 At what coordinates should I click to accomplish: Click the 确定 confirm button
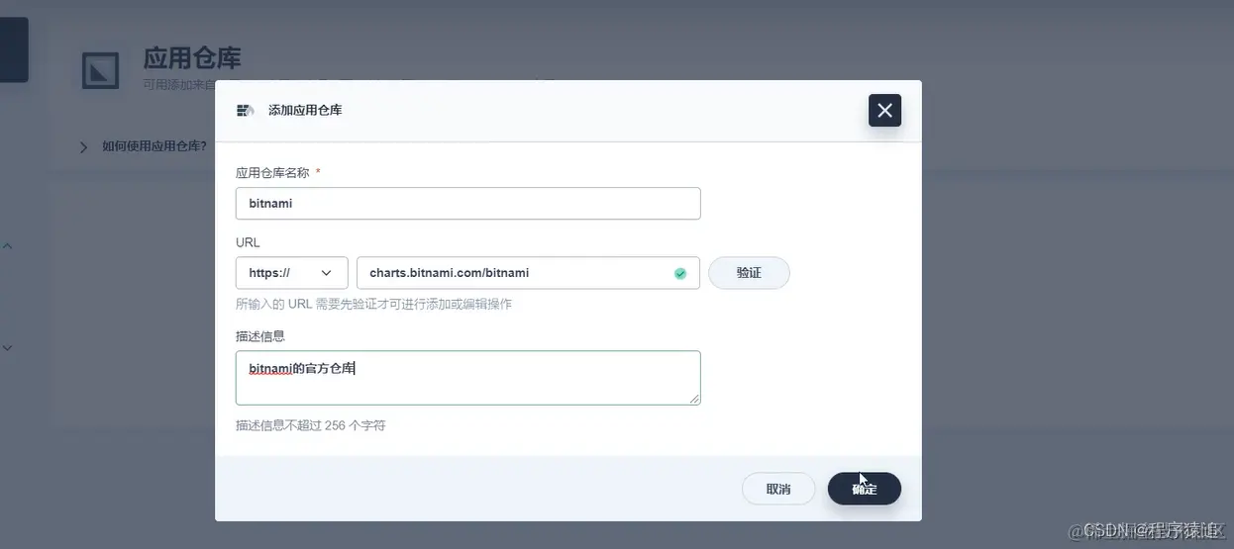[865, 489]
